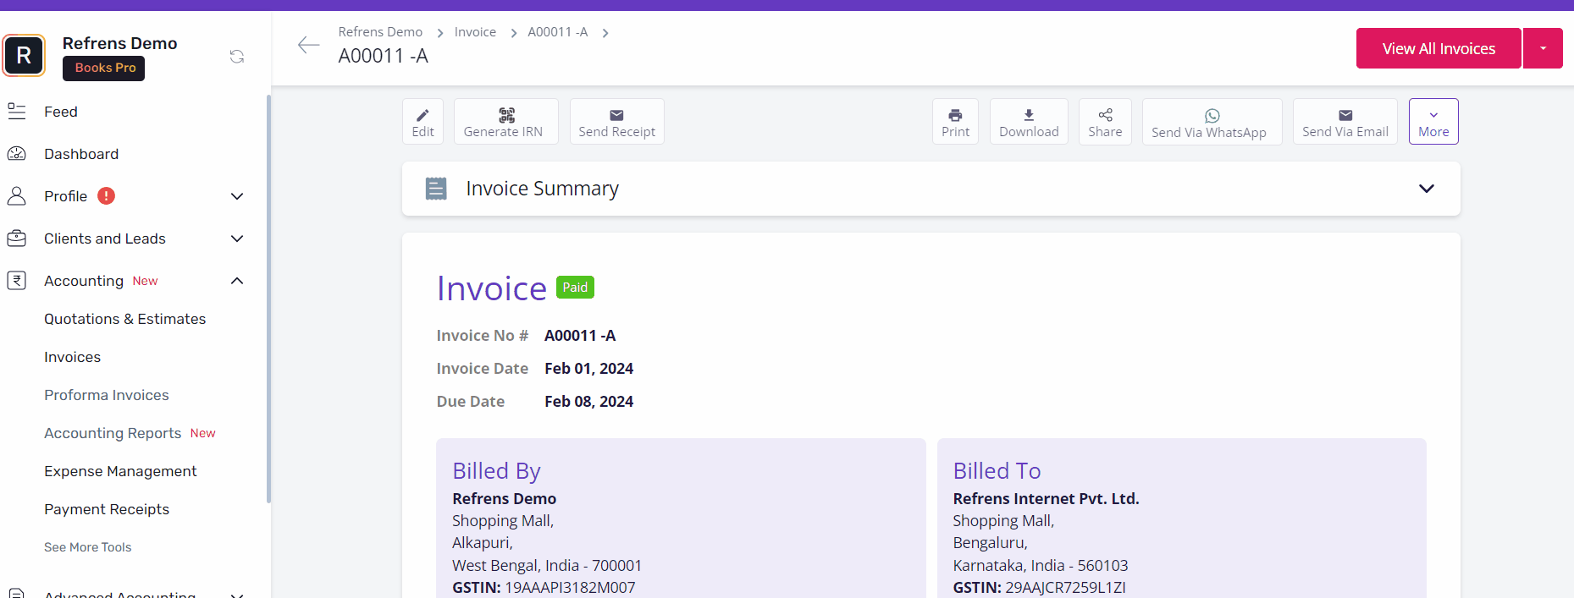This screenshot has height=598, width=1574.
Task: Click A00011 -A breadcrumb link
Action: point(557,32)
